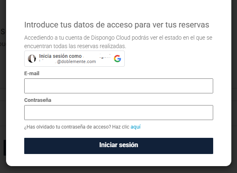
Task: Open the "aquí" password recovery link
Action: pos(136,127)
